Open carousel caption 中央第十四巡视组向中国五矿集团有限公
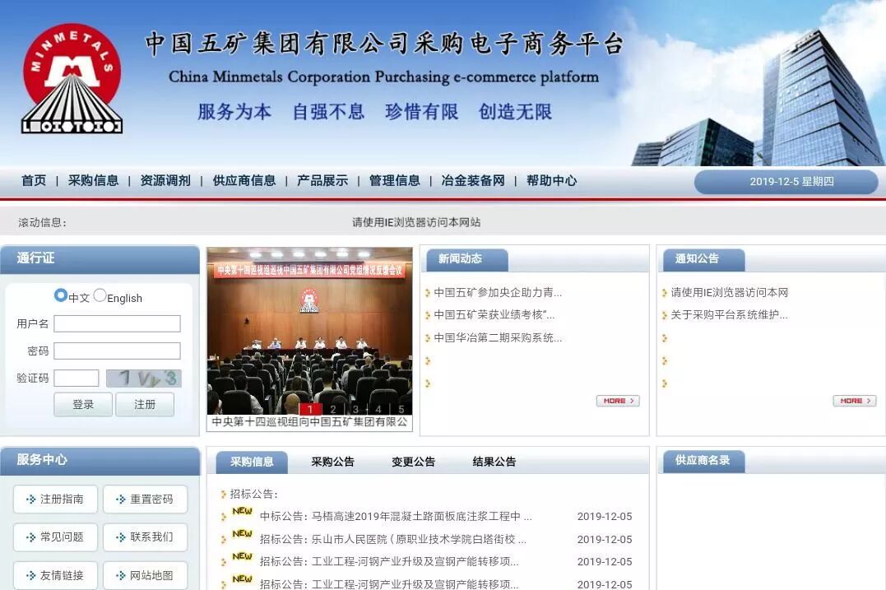Image resolution: width=886 pixels, height=590 pixels. pyautogui.click(x=309, y=422)
